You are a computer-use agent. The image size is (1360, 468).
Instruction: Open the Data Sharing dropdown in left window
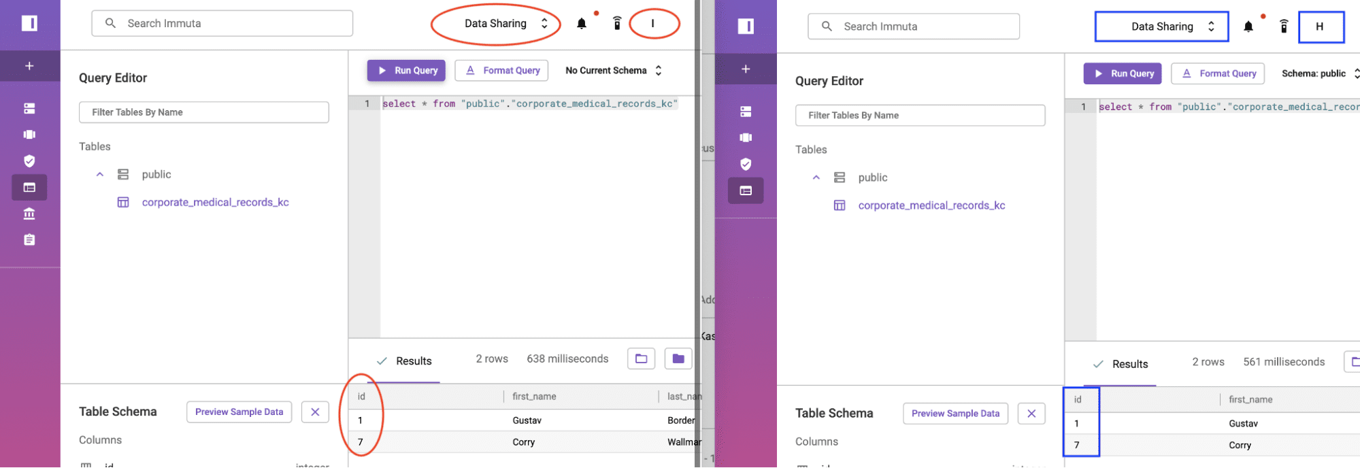pyautogui.click(x=505, y=24)
